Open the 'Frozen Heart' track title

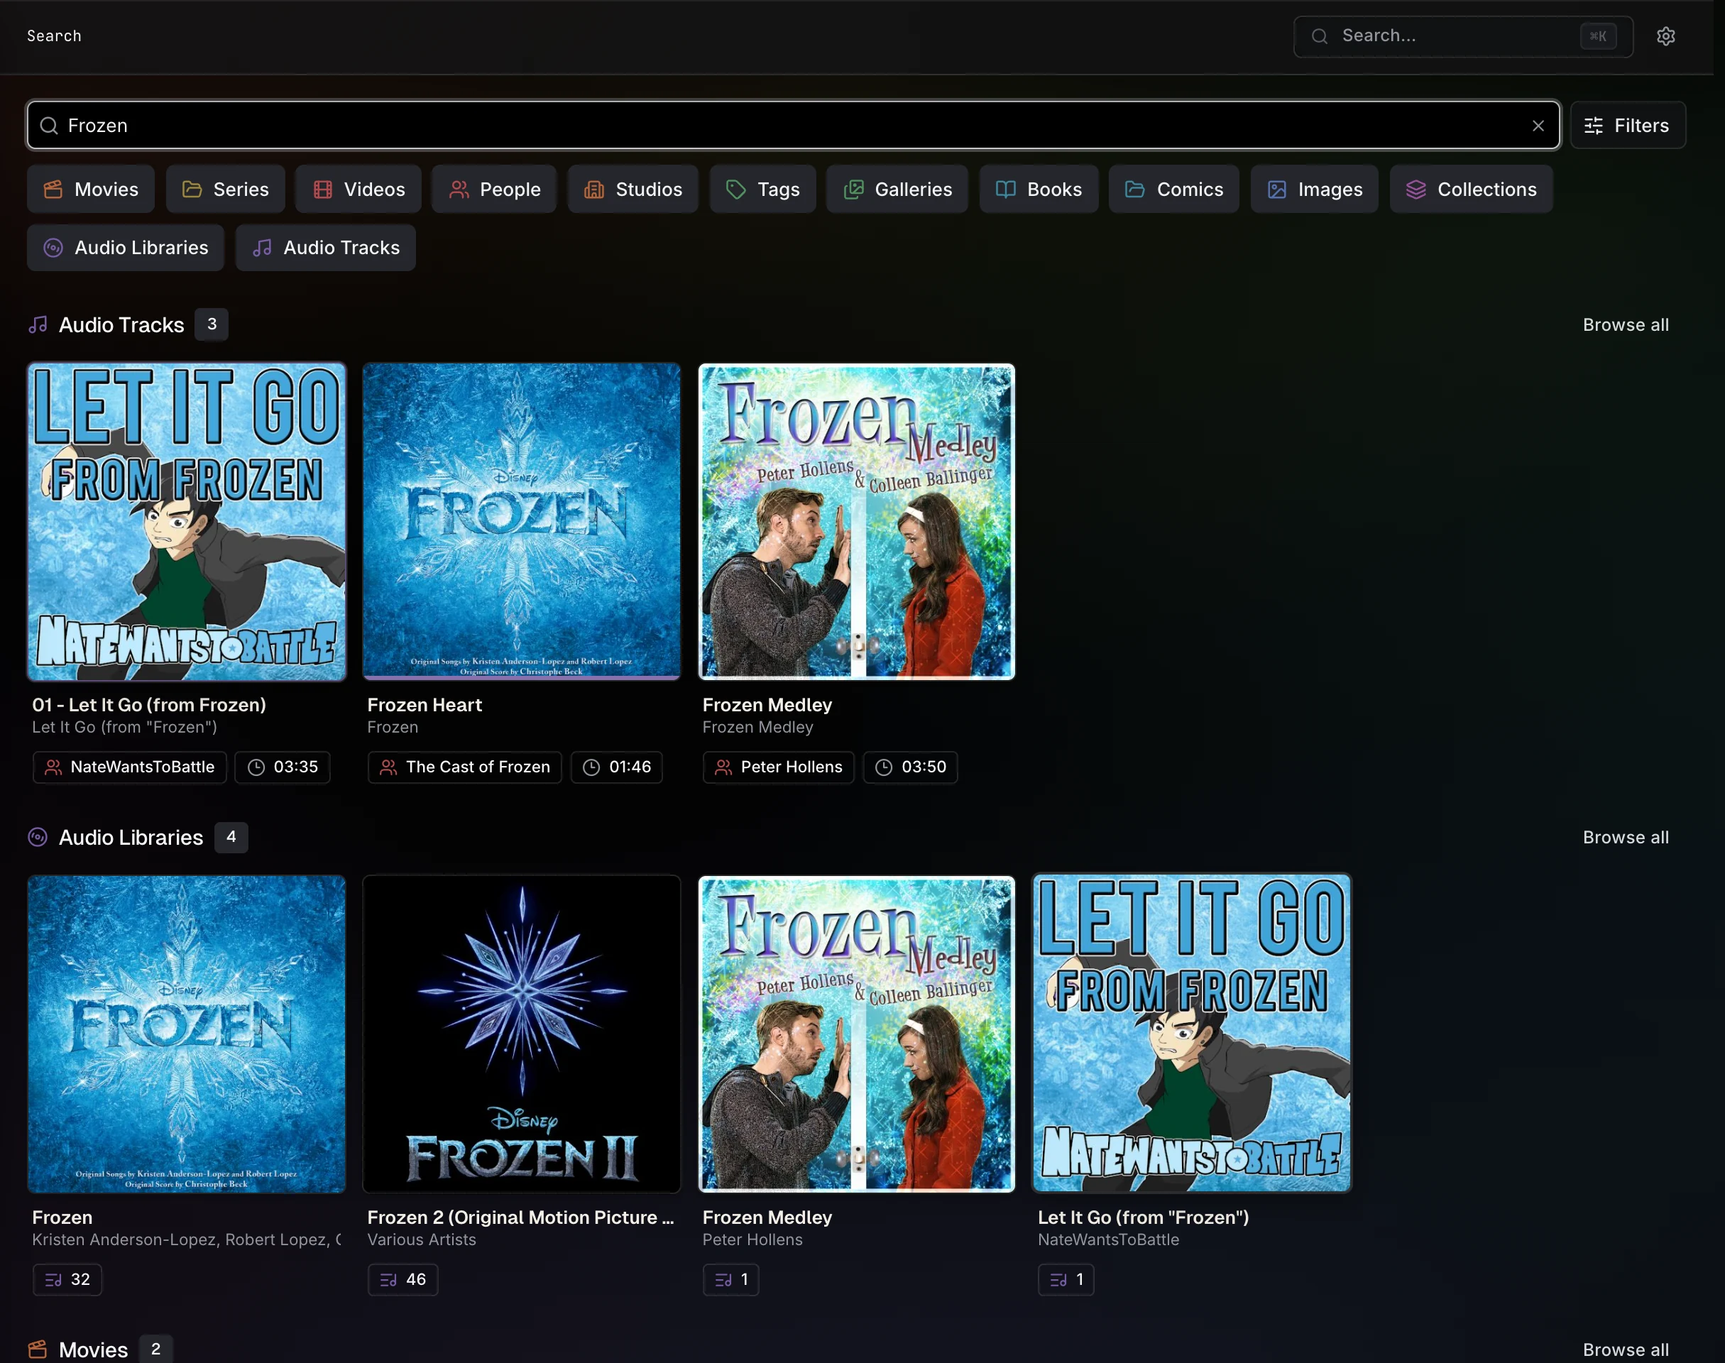click(x=425, y=705)
